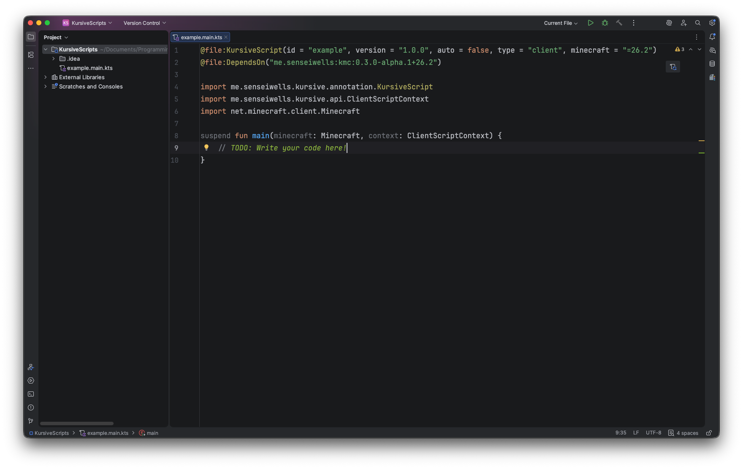
Task: Click the TODO comment text
Action: pos(282,148)
